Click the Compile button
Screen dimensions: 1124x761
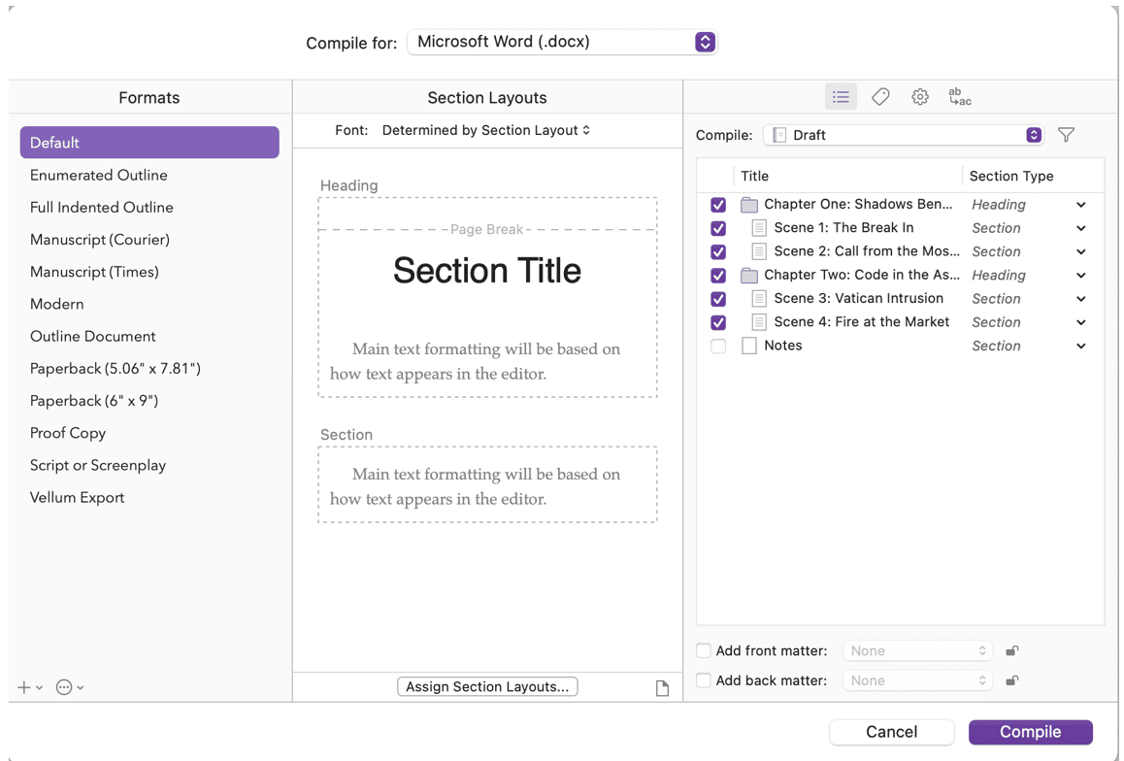(x=1030, y=732)
